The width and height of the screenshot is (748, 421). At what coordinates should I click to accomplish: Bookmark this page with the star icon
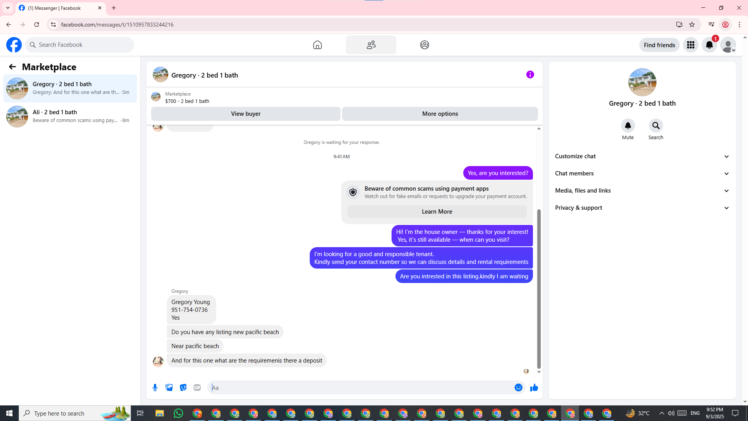(x=692, y=25)
